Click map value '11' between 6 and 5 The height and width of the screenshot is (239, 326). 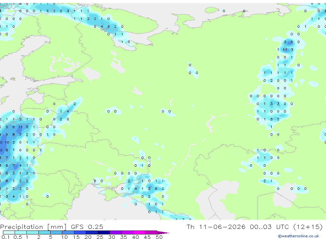pos(20,127)
